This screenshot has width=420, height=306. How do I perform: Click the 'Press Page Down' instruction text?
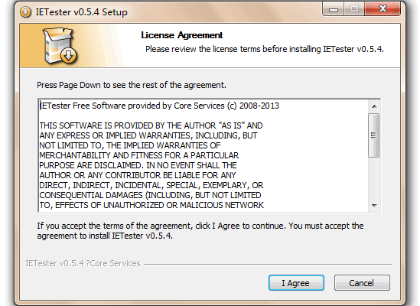coord(132,85)
